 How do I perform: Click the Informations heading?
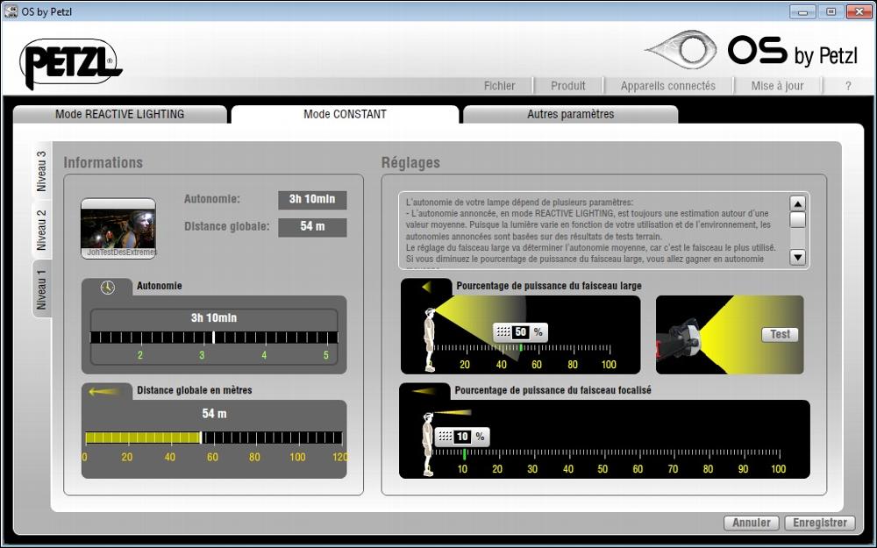pyautogui.click(x=103, y=163)
